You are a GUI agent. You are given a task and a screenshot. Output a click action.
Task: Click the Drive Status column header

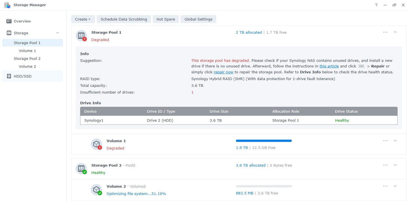click(x=346, y=111)
